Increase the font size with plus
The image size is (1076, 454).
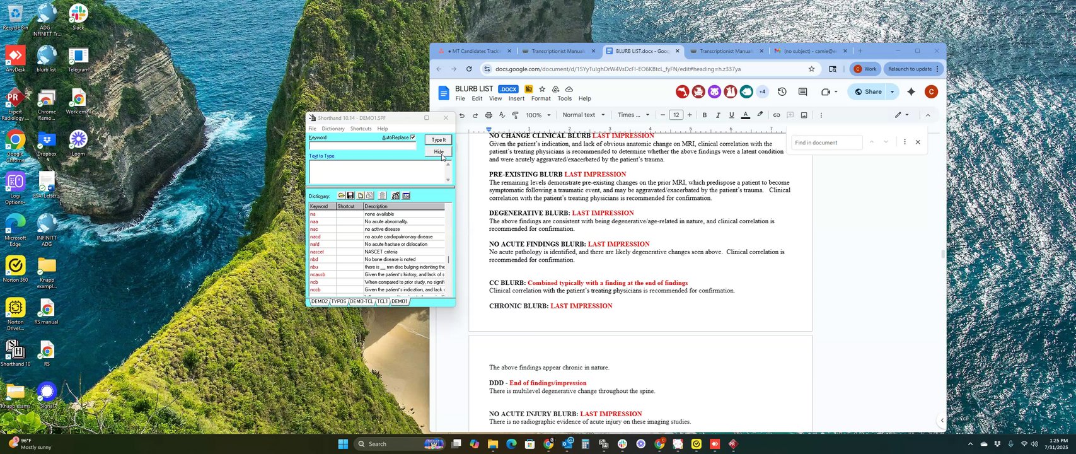point(690,115)
